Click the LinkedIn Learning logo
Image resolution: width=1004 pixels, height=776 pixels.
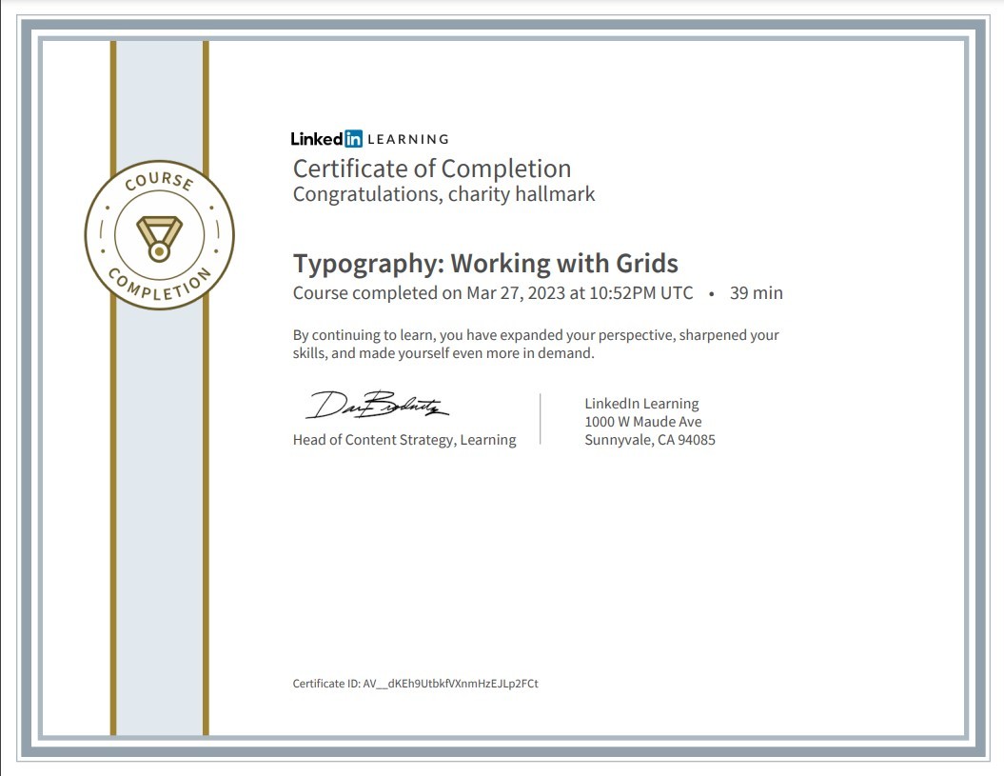[369, 138]
